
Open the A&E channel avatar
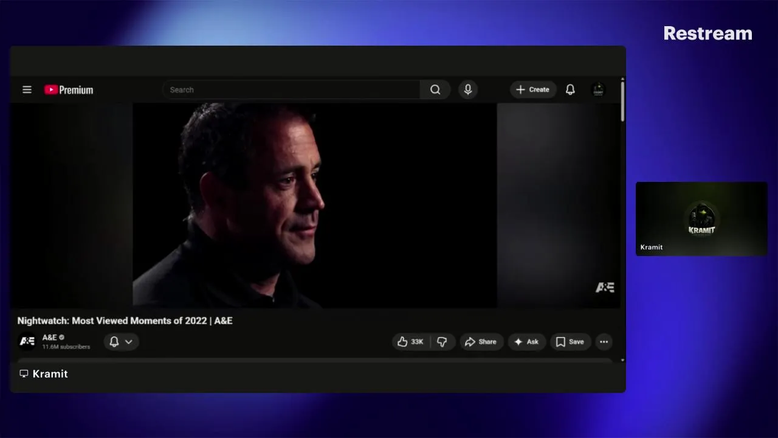coord(27,341)
